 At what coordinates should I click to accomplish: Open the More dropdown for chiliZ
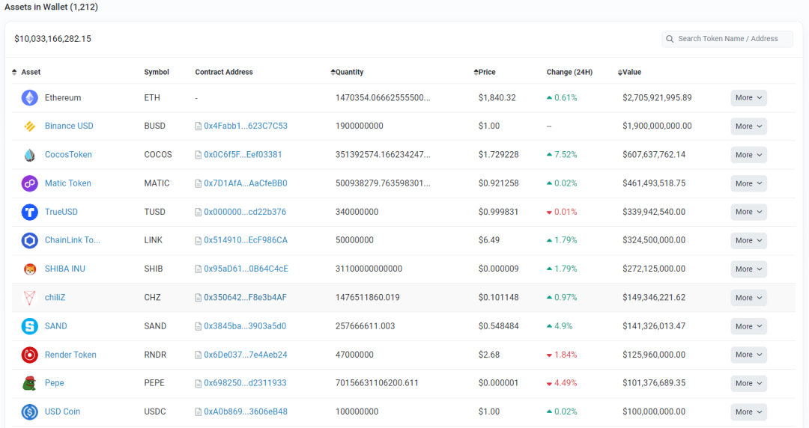(748, 298)
